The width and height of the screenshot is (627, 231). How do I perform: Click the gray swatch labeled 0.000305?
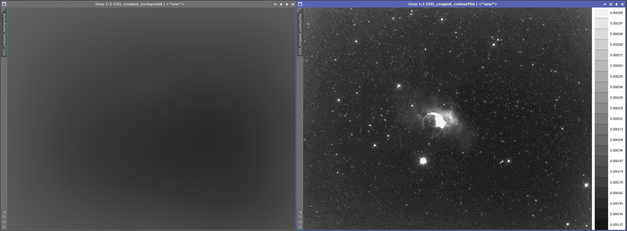point(601,13)
